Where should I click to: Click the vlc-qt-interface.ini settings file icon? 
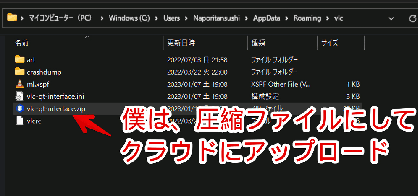point(20,96)
